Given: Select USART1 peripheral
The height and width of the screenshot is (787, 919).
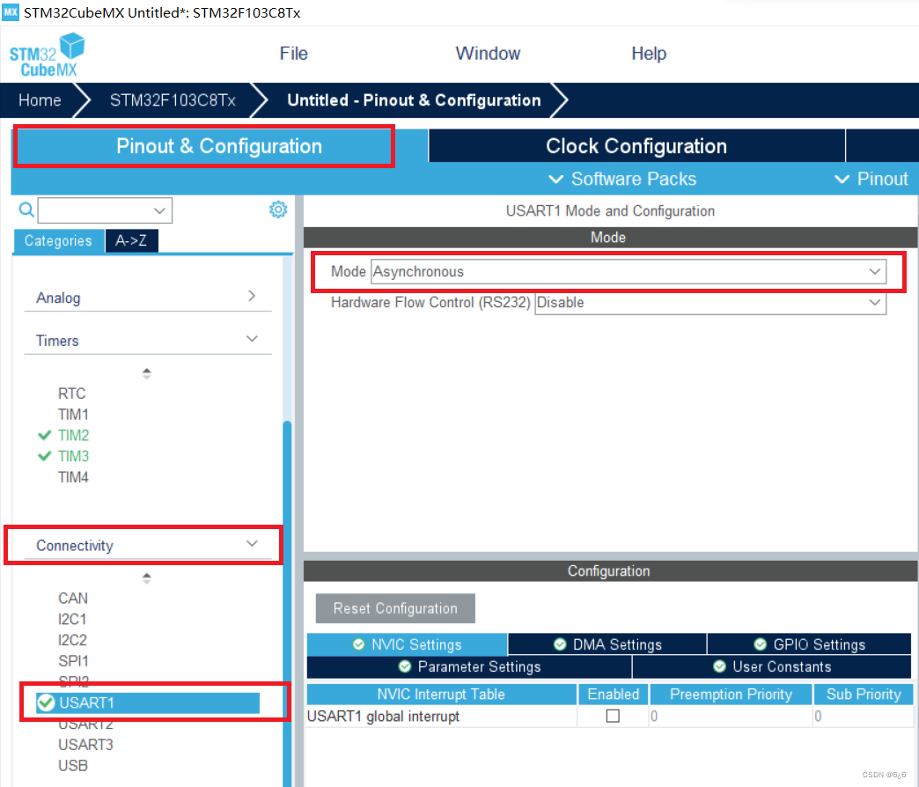Looking at the screenshot, I should [148, 702].
